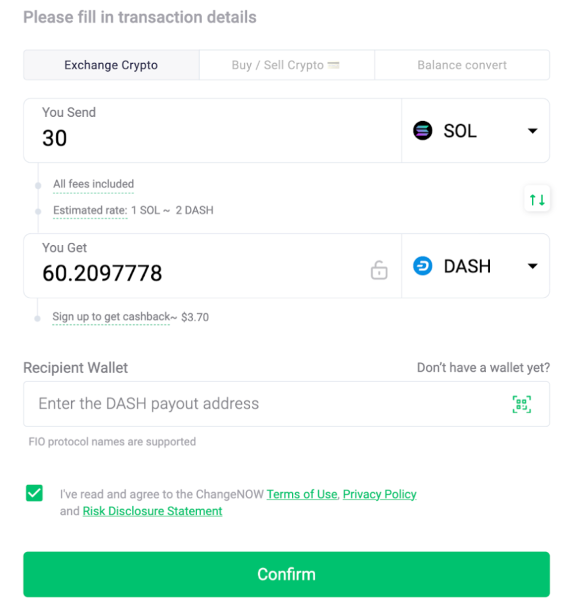574x611 pixels.
Task: Uncheck the Terms of Use agreement checkbox
Action: [34, 493]
